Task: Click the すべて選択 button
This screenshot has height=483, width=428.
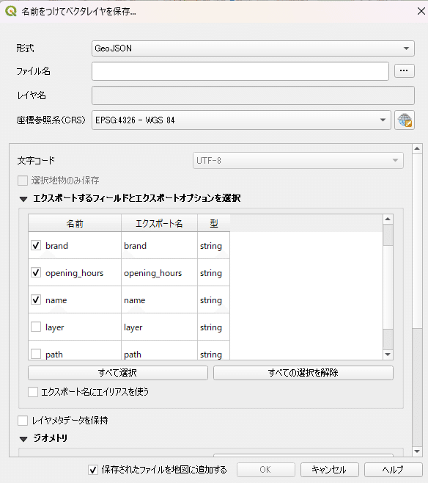Action: tap(118, 373)
